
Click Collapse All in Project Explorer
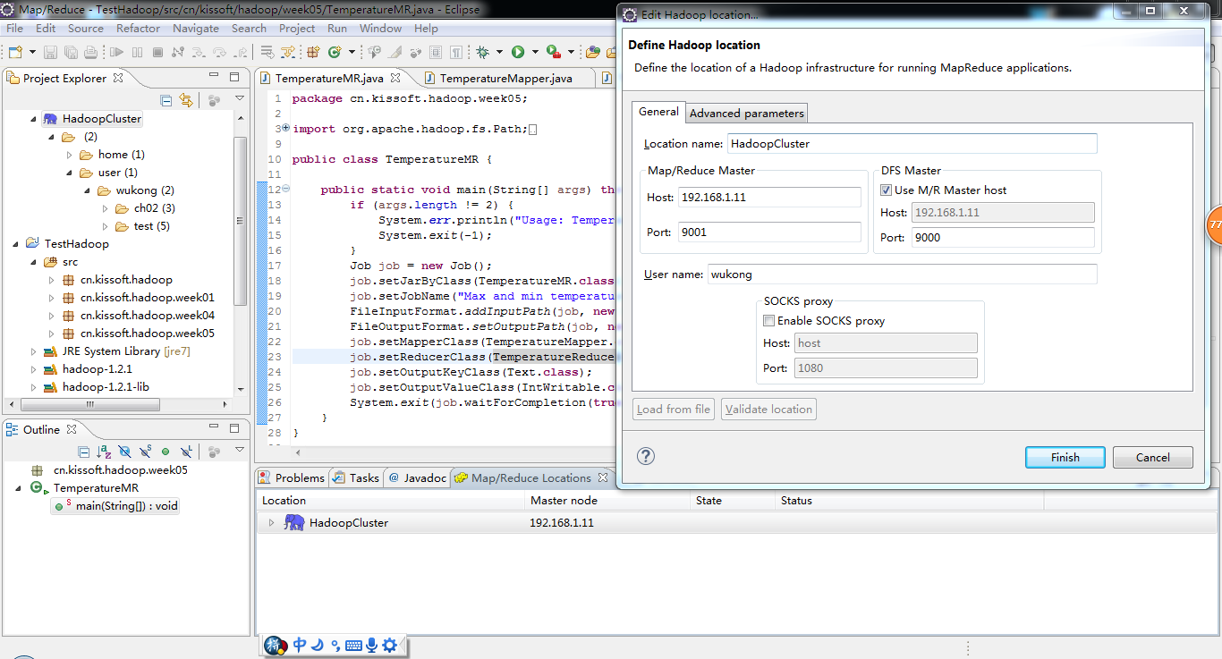(x=166, y=100)
